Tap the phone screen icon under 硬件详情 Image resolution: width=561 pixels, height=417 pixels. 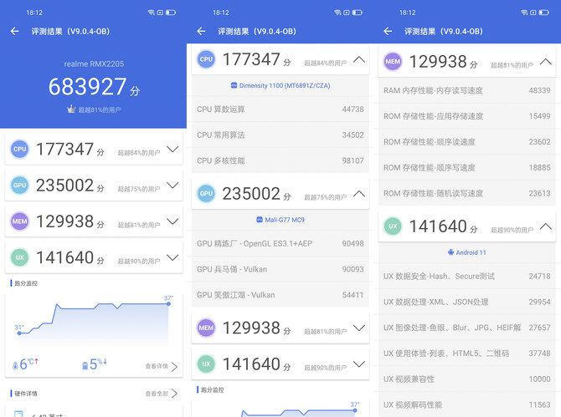click(18, 414)
